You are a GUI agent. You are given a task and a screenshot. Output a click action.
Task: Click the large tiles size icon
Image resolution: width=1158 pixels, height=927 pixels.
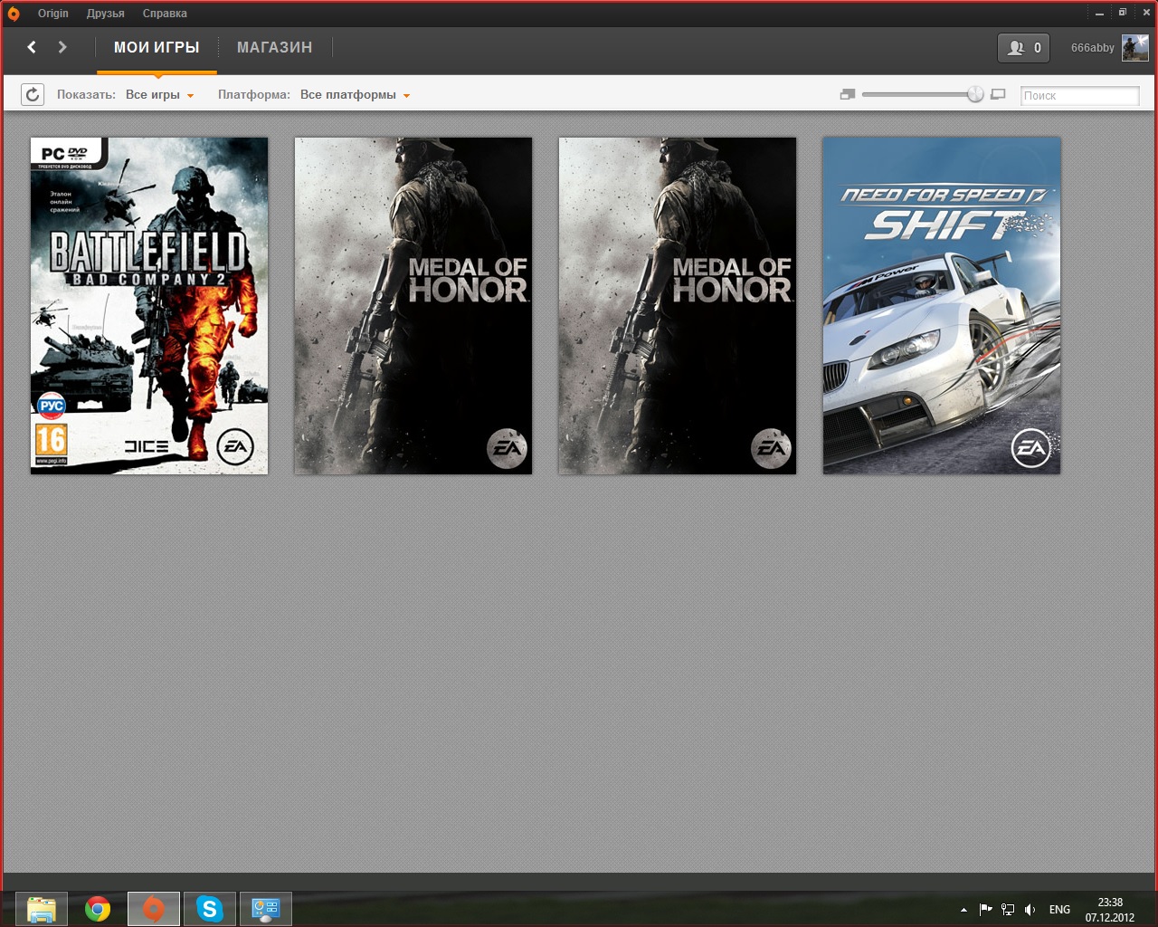pos(998,94)
